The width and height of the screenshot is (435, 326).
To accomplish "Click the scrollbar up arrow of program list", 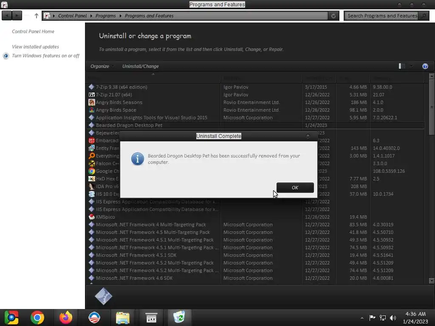I will pos(432,76).
